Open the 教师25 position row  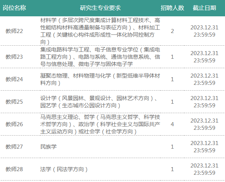(14, 102)
